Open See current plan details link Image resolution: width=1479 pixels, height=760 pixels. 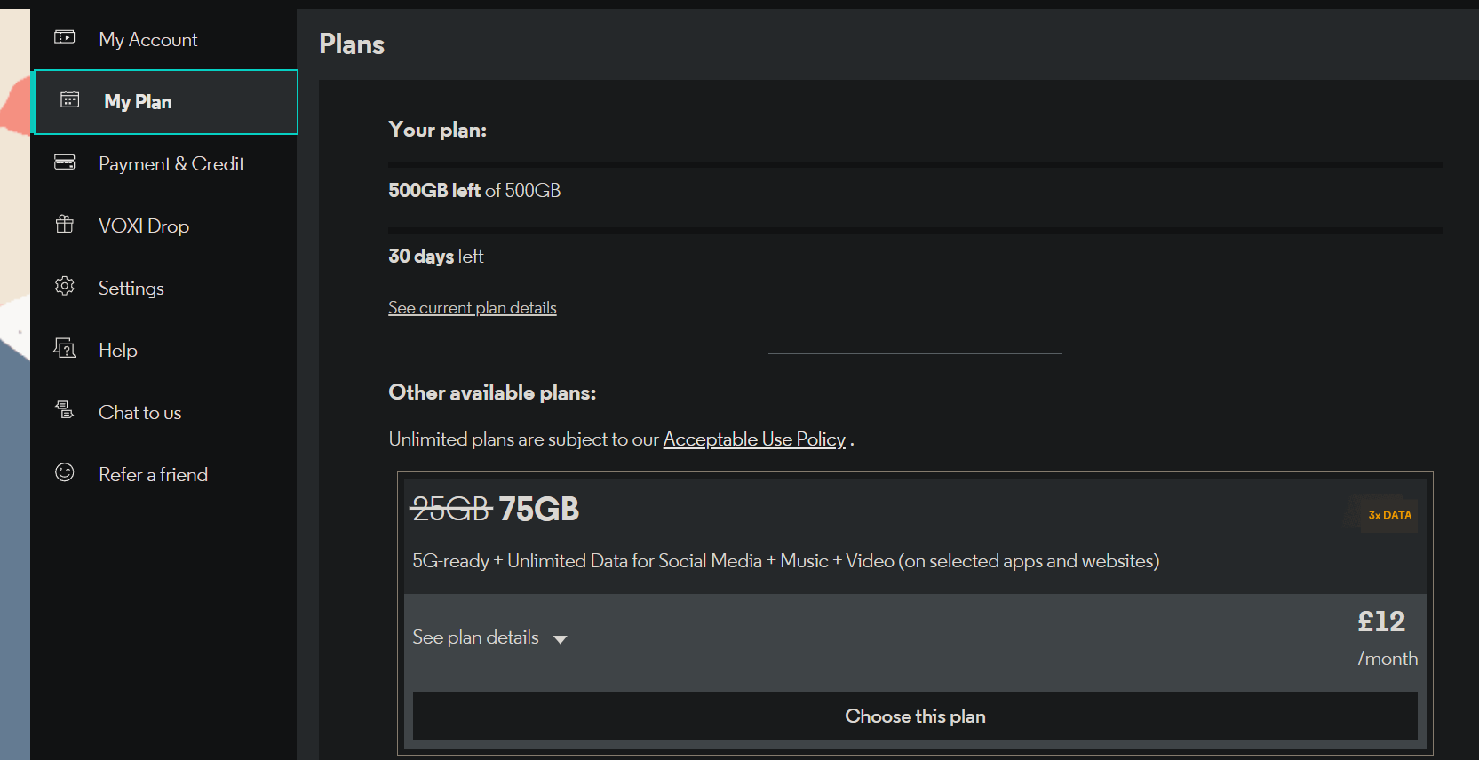tap(472, 308)
